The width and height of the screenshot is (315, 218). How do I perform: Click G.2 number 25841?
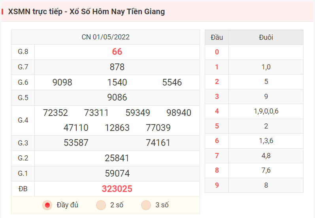click(x=117, y=158)
